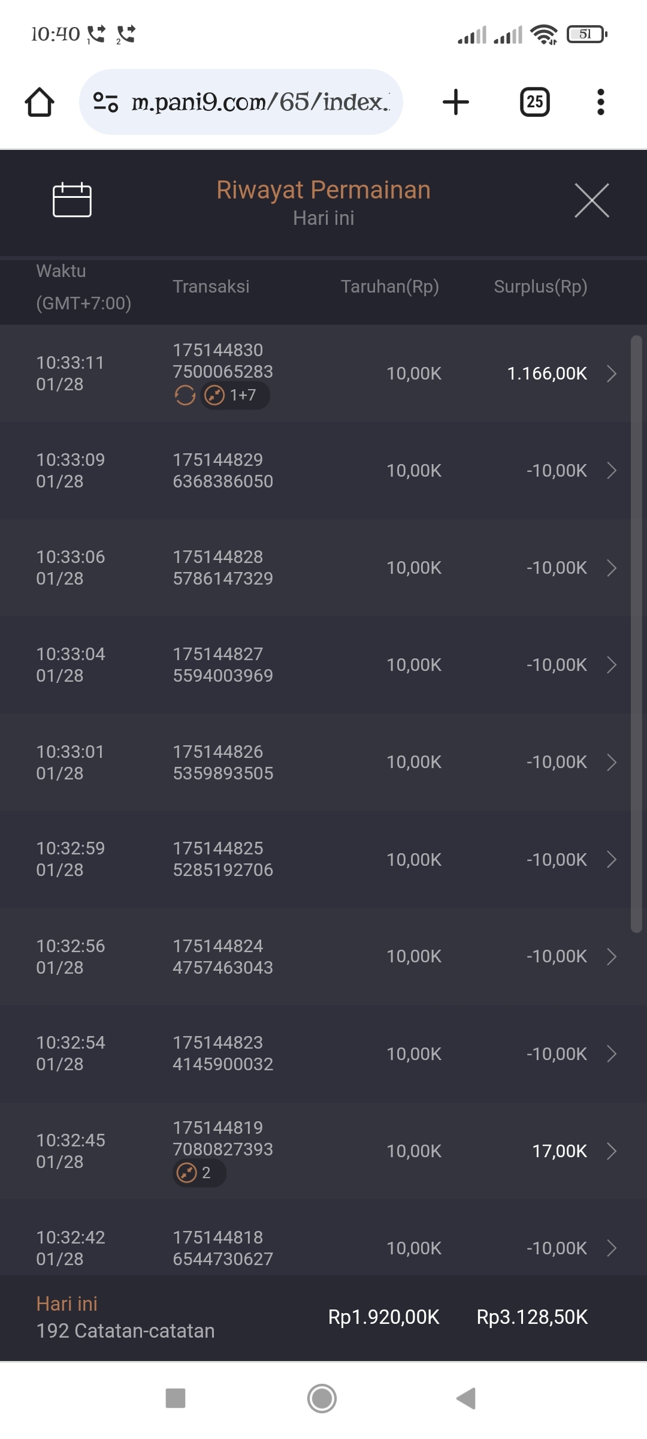This screenshot has height=1439, width=647.
Task: Expand details for the 10:32:56 transaction
Action: tap(612, 956)
